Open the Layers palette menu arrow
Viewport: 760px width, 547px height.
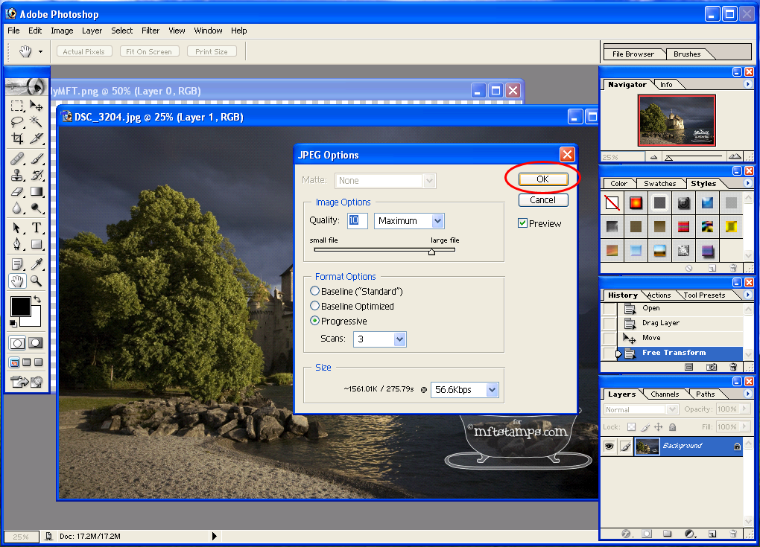[x=747, y=394]
